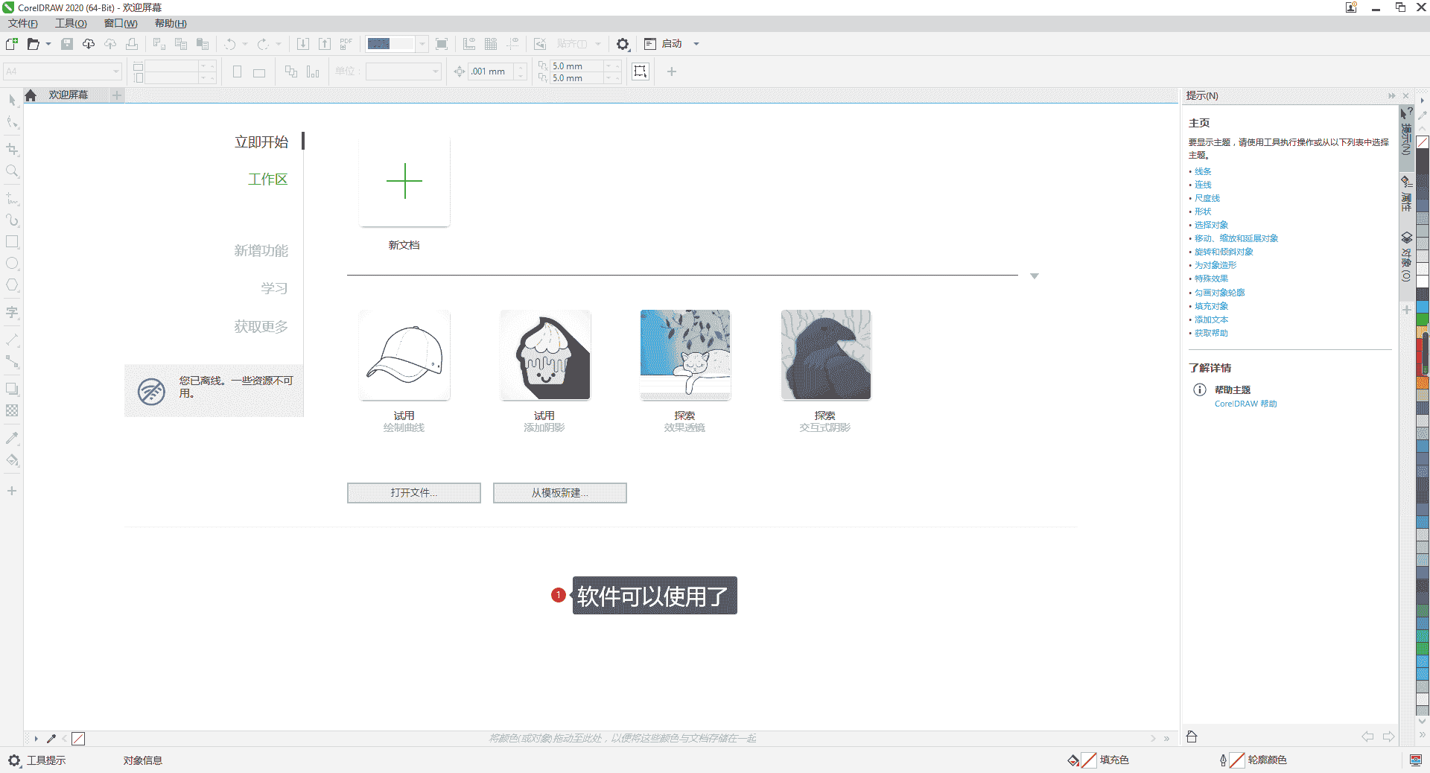1430x773 pixels.
Task: Open the 文件(F) menu
Action: (x=23, y=24)
